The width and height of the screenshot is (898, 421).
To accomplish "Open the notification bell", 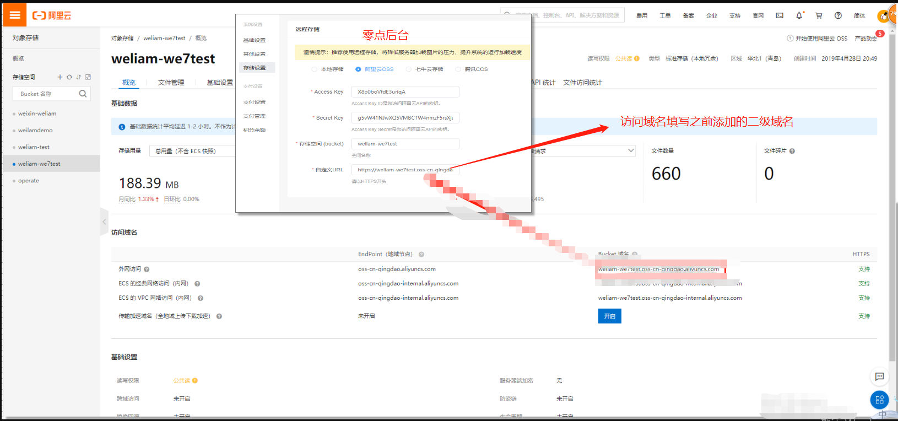I will 799,15.
